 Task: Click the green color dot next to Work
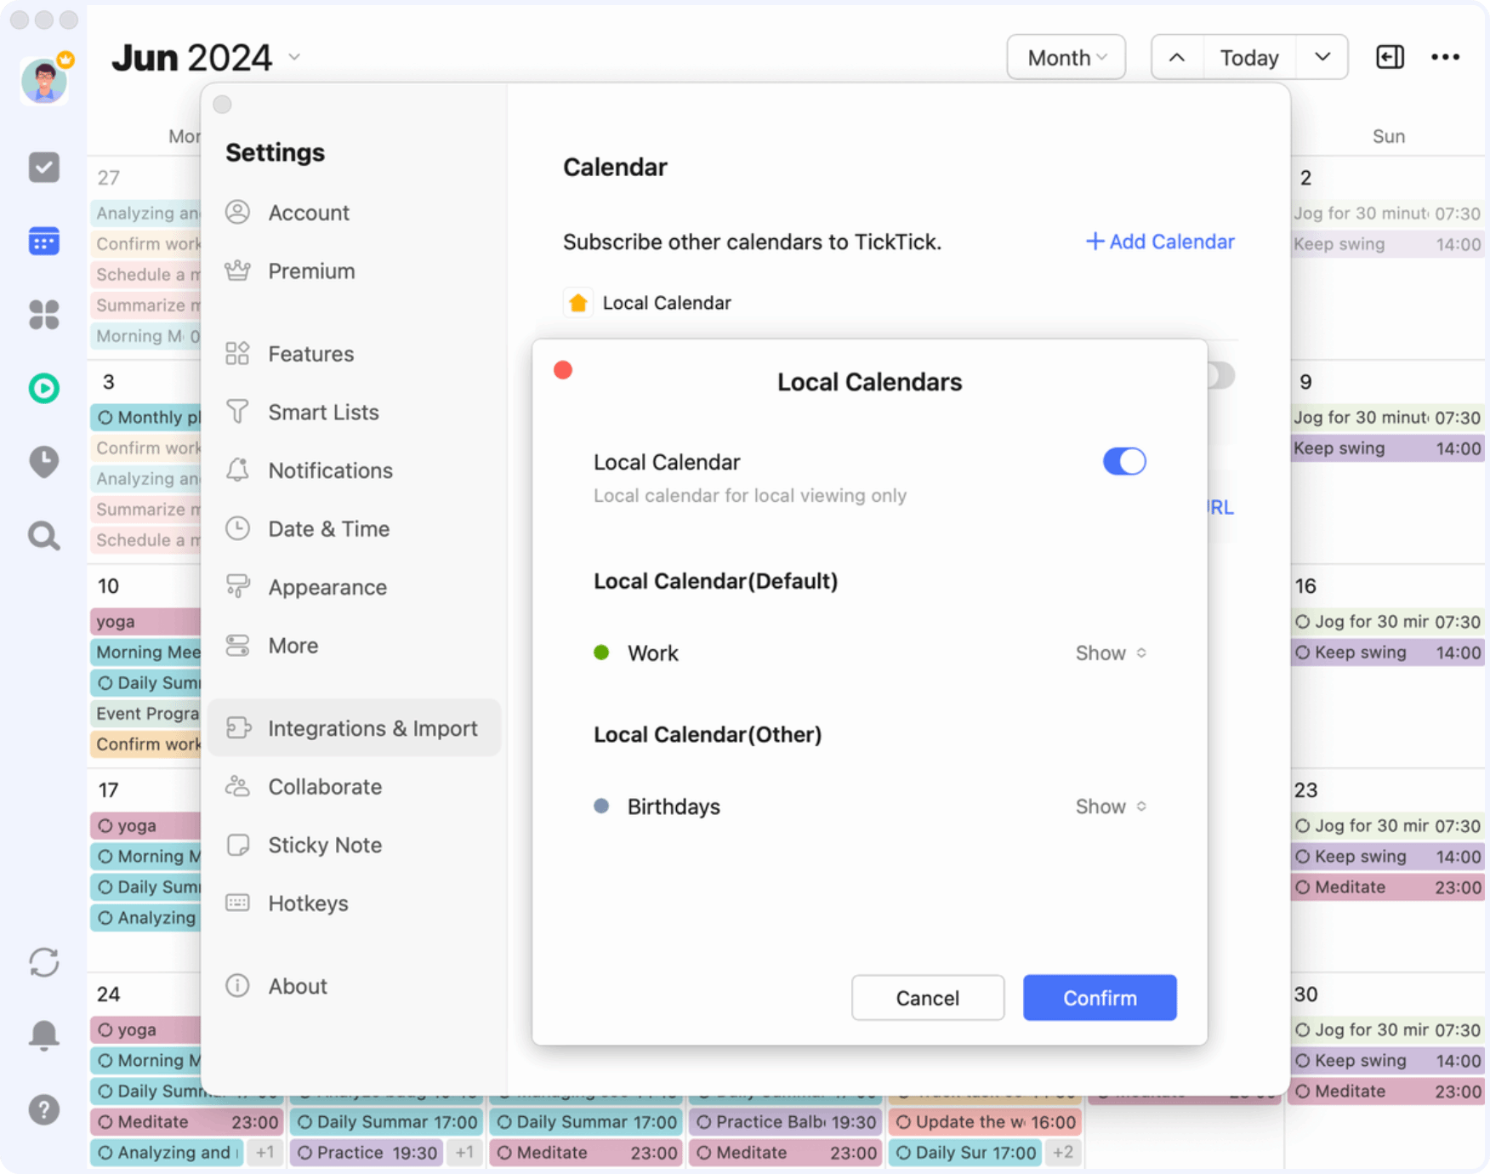click(602, 653)
